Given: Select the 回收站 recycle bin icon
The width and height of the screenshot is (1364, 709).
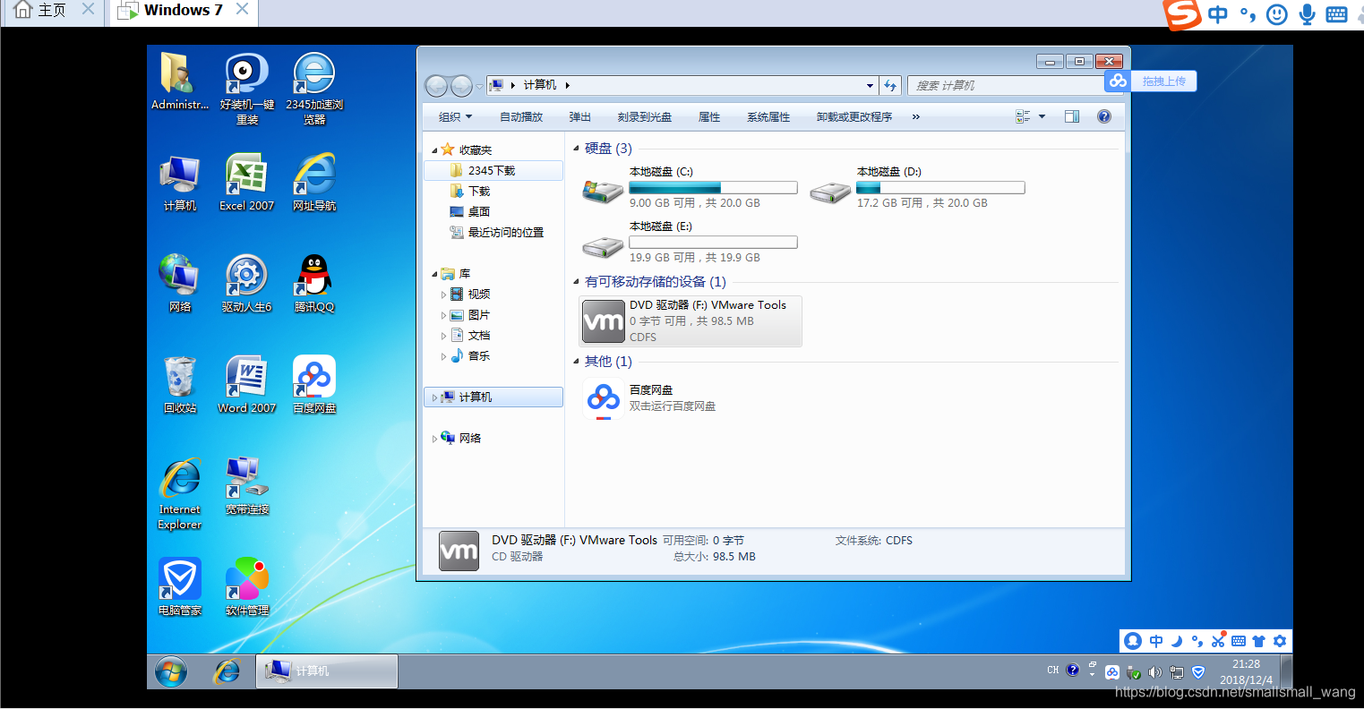Looking at the screenshot, I should [x=179, y=386].
